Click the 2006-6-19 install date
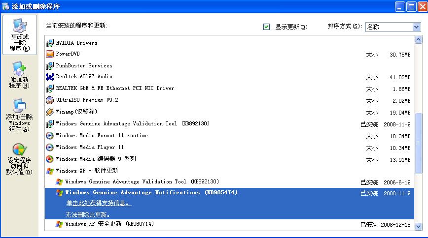Screen dimensions: 428x238 pyautogui.click(x=397, y=182)
